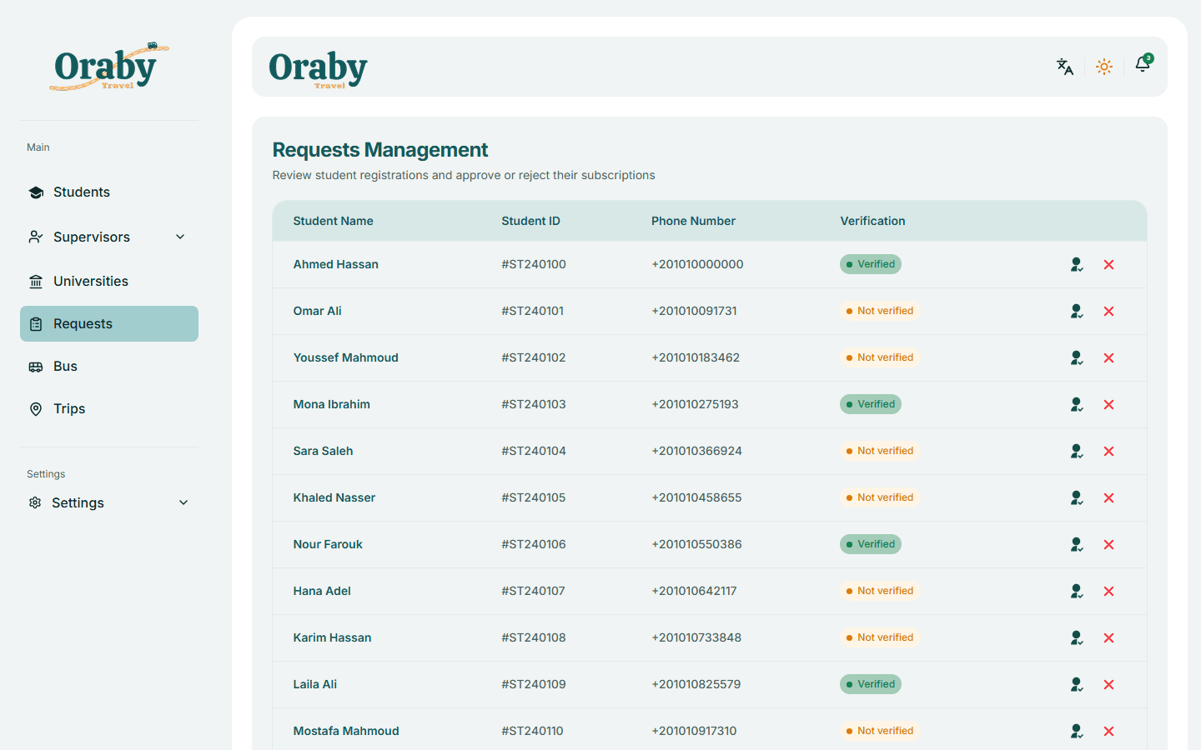The height and width of the screenshot is (750, 1201).
Task: Approve Sara Saleh's request
Action: coord(1077,451)
